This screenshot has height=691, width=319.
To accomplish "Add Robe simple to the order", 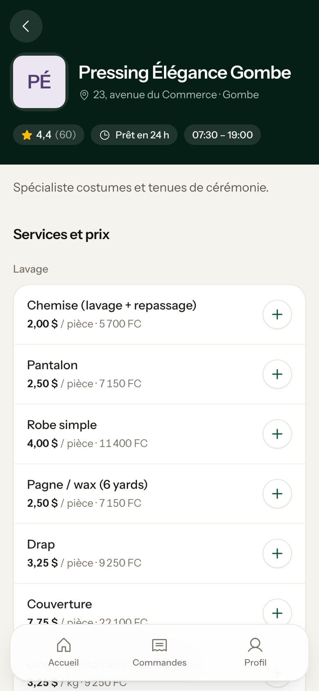I will click(x=277, y=434).
